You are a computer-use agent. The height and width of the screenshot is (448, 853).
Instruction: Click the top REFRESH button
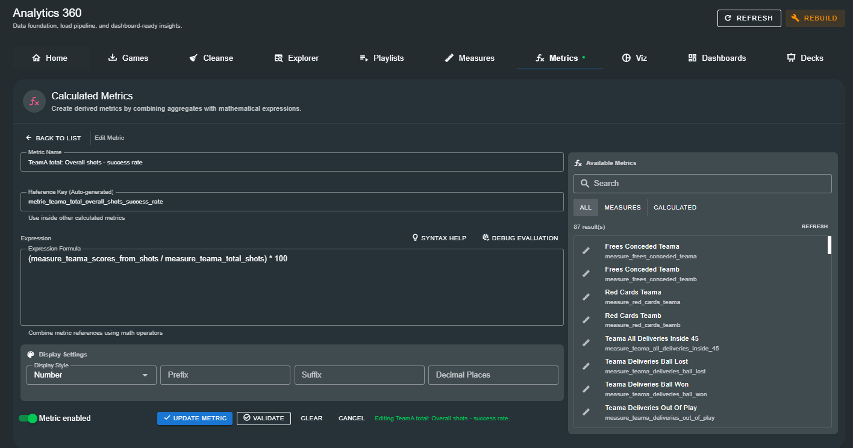coord(749,18)
